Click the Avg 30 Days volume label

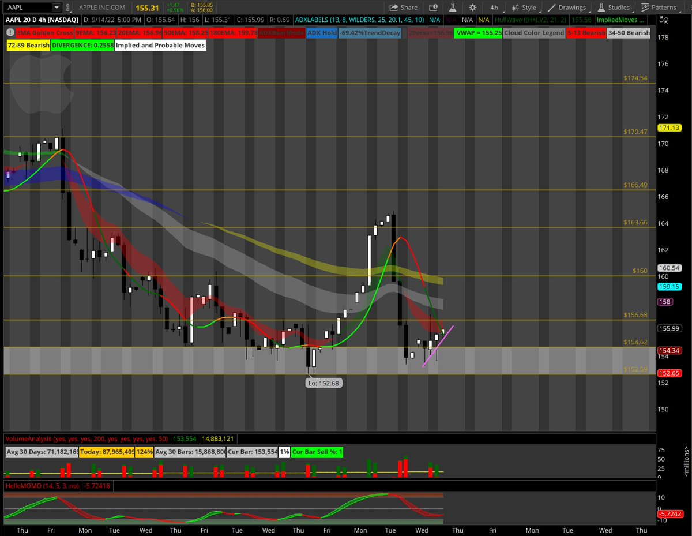(42, 452)
